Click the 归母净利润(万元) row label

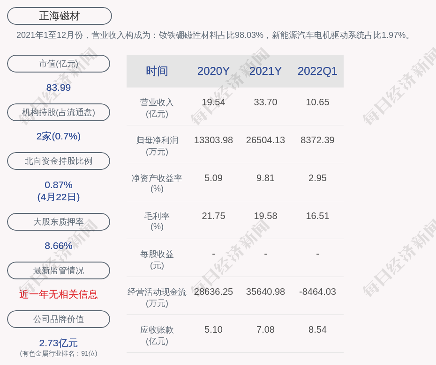[x=157, y=146]
